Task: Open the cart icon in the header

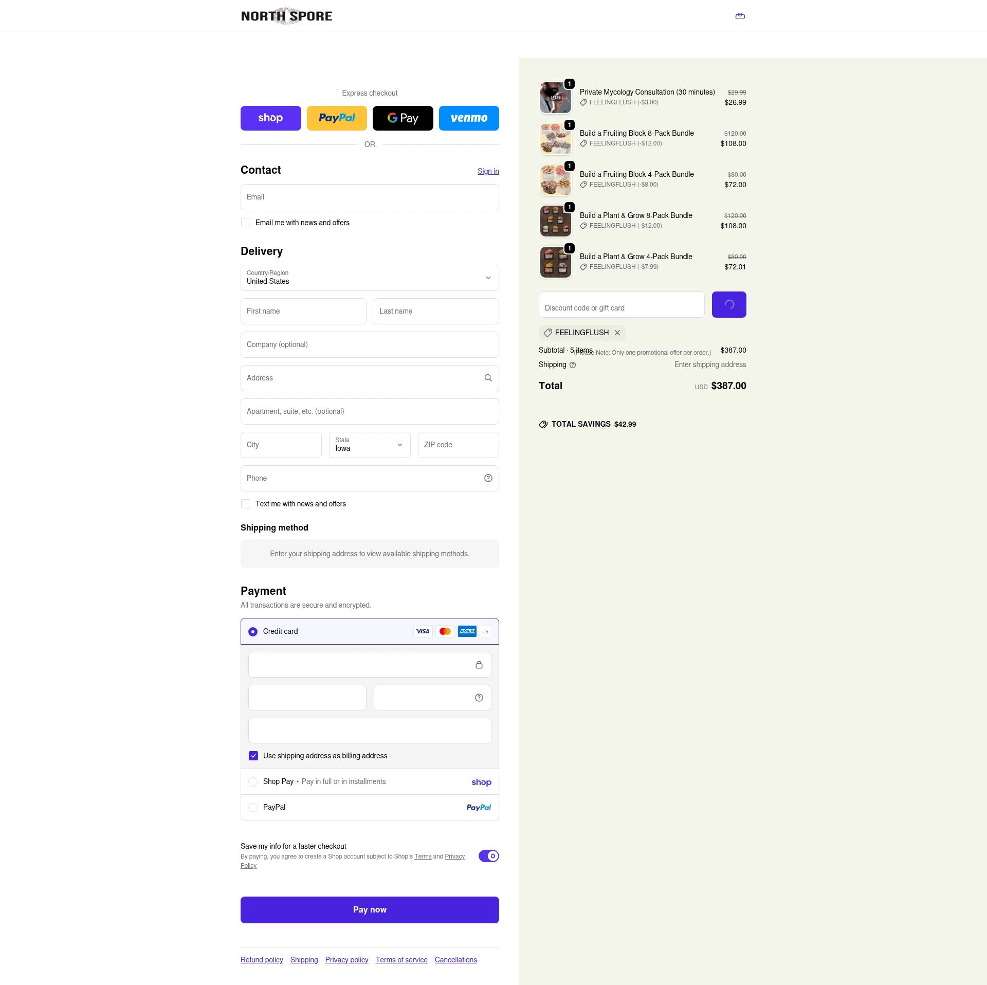Action: 740,16
